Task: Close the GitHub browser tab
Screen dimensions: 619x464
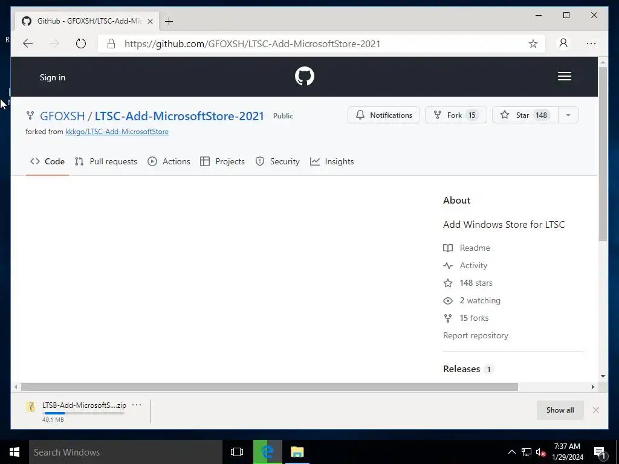Action: [x=150, y=21]
